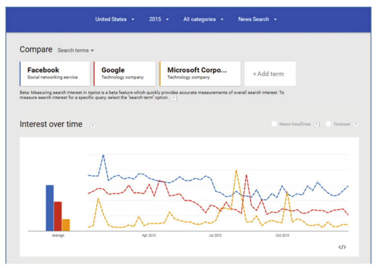Screen dimensions: 379x269
Task: Click the Apr 2015 axis label
Action: [148, 235]
